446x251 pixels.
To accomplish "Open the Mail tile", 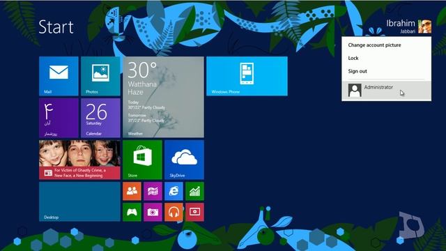I will [x=59, y=76].
